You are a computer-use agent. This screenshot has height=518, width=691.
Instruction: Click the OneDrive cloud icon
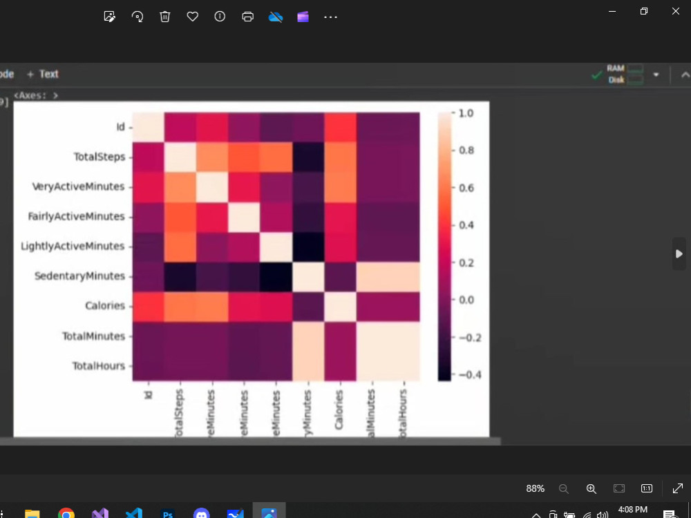[x=276, y=17]
